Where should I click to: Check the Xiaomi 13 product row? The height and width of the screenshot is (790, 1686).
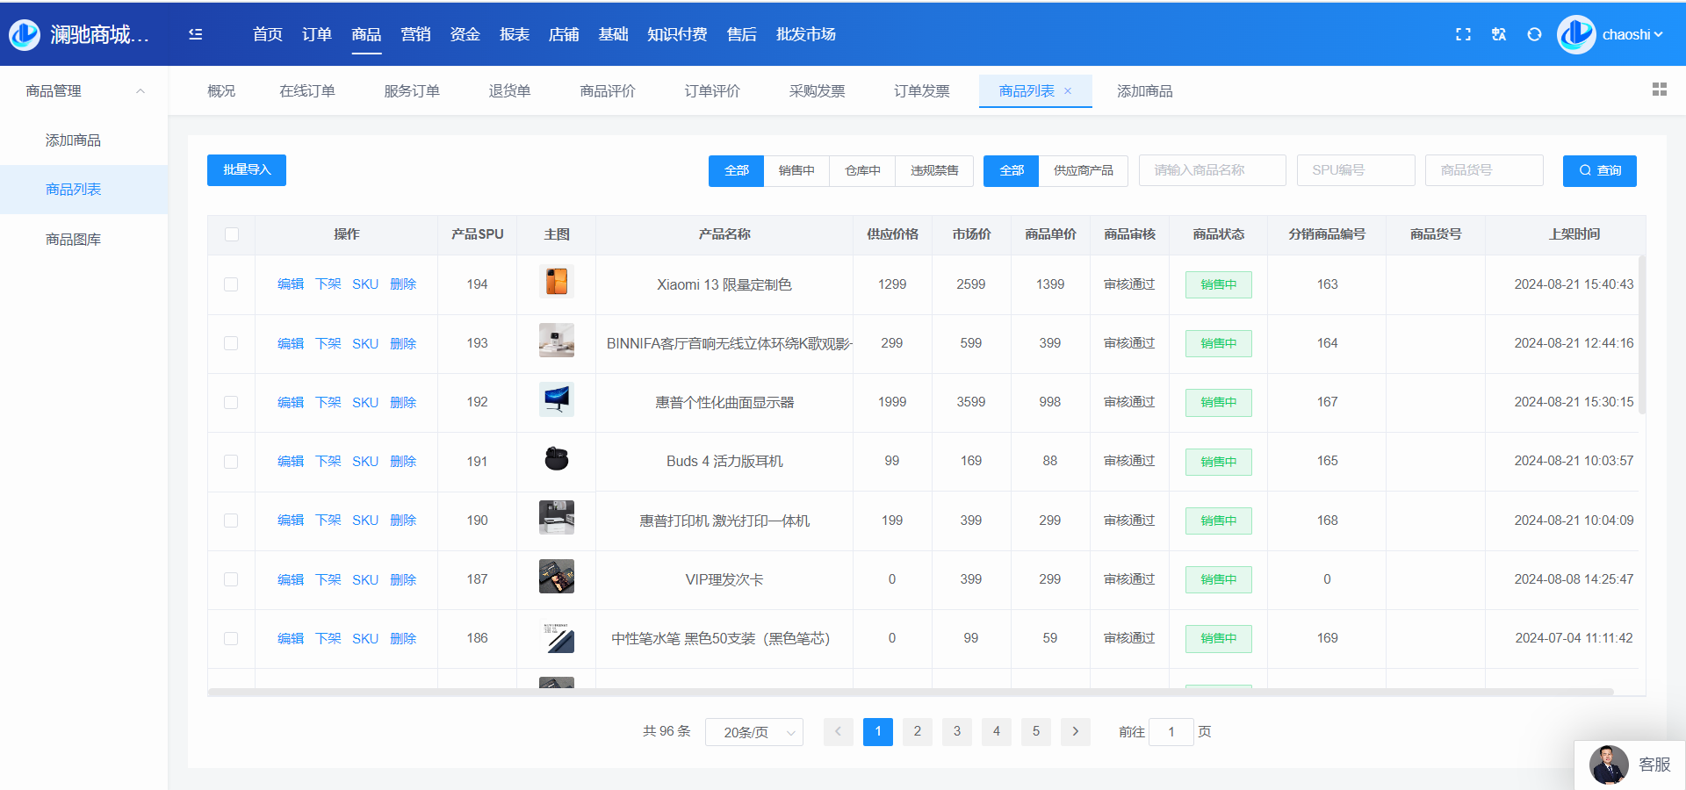click(x=232, y=284)
